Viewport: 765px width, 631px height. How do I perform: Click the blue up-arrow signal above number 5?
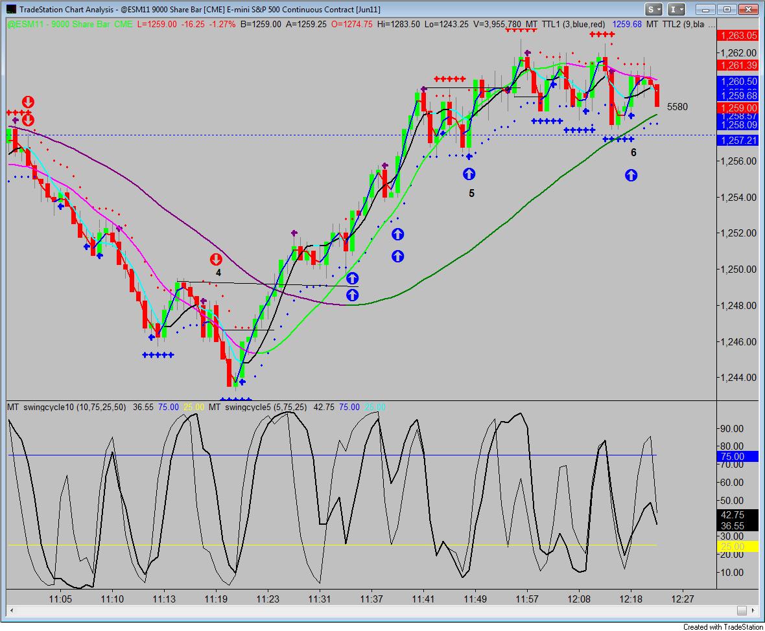(469, 174)
